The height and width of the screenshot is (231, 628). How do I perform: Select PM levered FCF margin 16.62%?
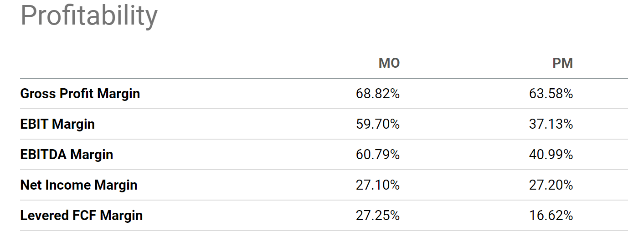pos(551,216)
